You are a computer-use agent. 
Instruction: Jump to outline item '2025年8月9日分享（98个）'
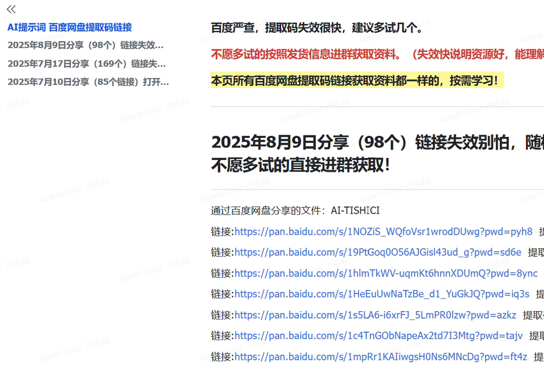(86, 45)
